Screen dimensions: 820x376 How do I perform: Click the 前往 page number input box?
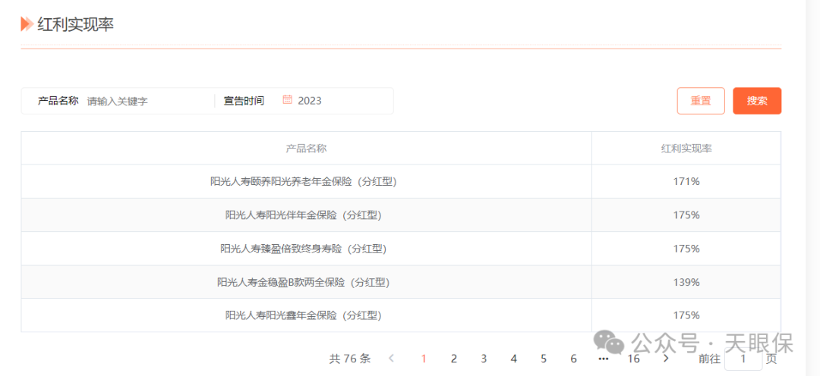[x=743, y=359]
